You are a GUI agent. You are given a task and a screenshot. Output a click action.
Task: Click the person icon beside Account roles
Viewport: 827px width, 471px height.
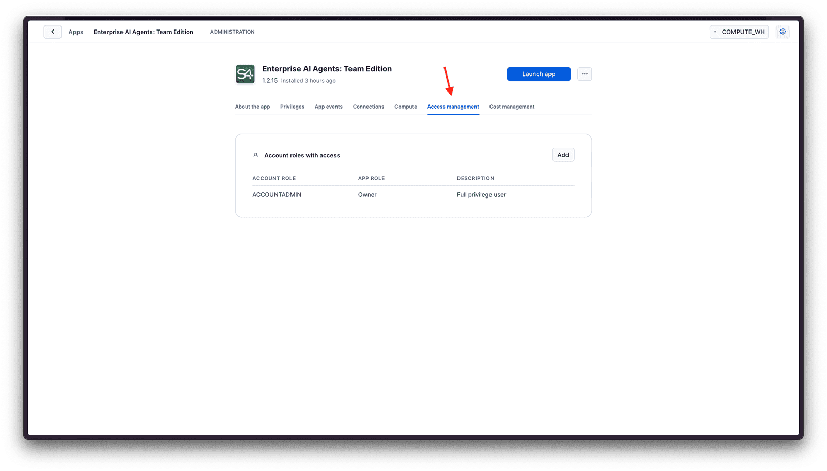[256, 155]
